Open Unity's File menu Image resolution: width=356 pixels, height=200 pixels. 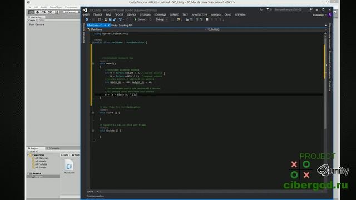29,7
